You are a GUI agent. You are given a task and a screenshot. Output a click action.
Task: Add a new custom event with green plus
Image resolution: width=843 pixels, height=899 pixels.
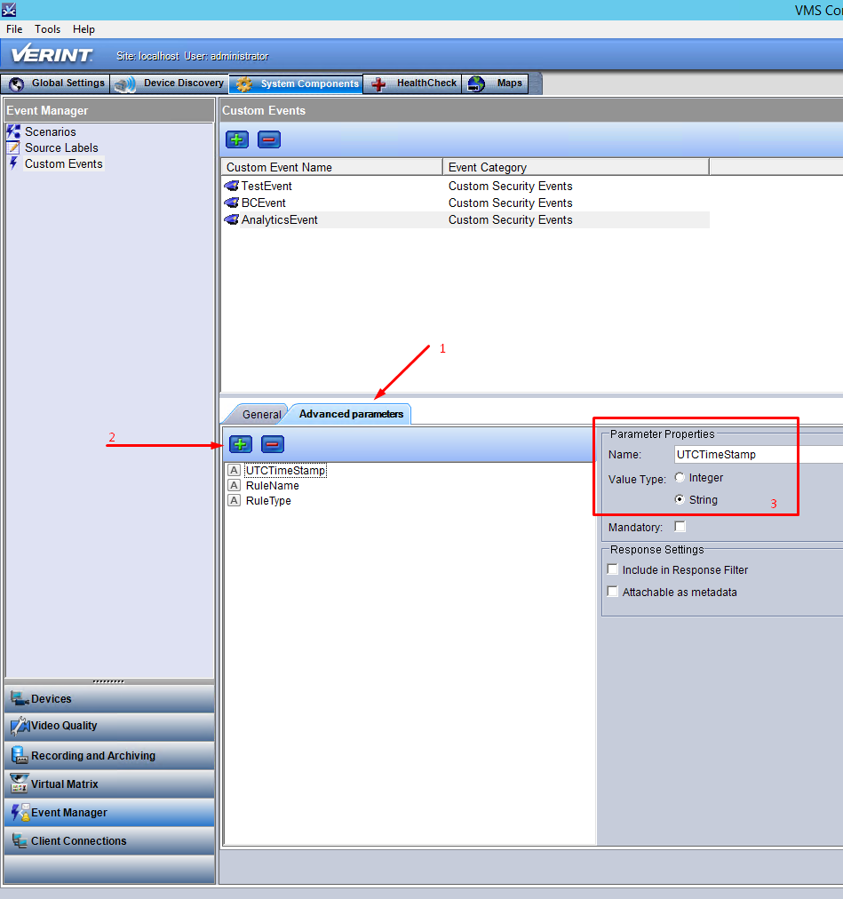(237, 139)
